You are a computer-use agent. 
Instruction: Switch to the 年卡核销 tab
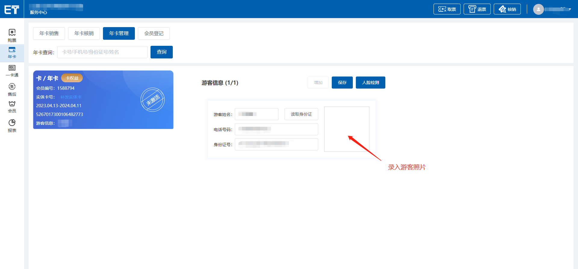click(x=84, y=33)
